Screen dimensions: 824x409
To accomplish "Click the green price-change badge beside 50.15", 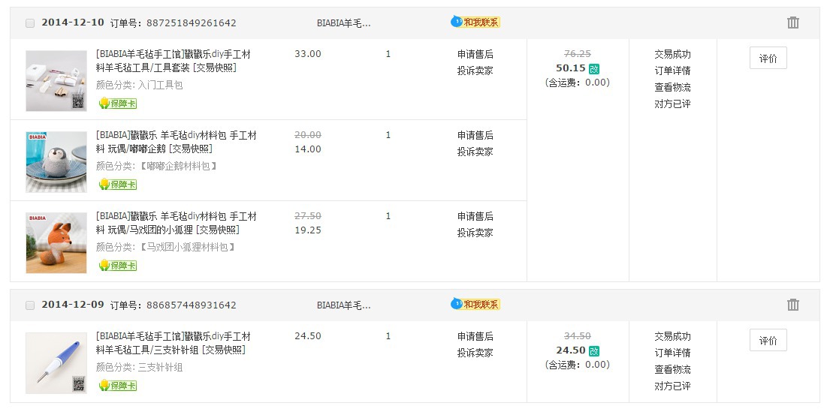I will 594,68.
